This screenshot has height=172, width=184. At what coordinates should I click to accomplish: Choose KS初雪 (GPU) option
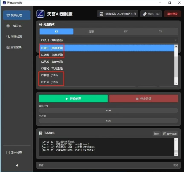(107, 75)
